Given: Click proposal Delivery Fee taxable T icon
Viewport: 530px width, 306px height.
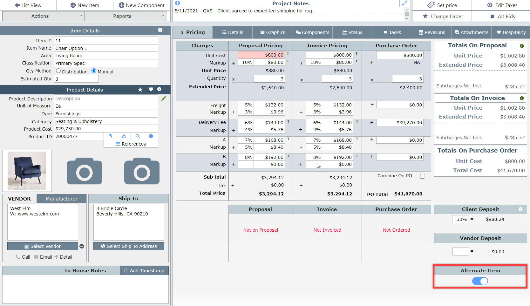Looking at the screenshot, I should click(288, 121).
